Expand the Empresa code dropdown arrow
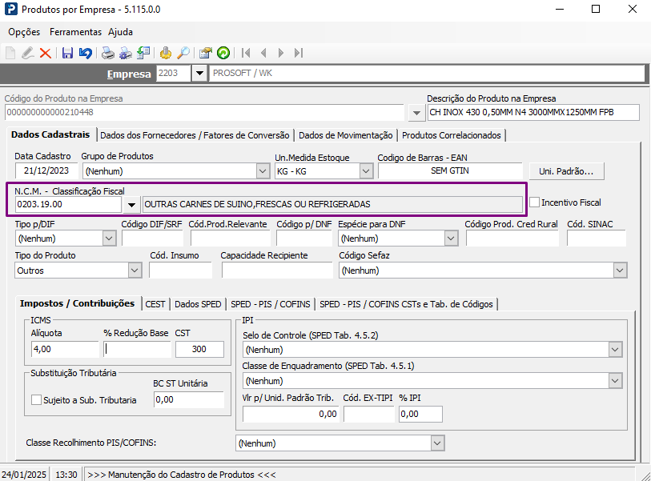Screen dimensions: 651x481 pyautogui.click(x=199, y=74)
